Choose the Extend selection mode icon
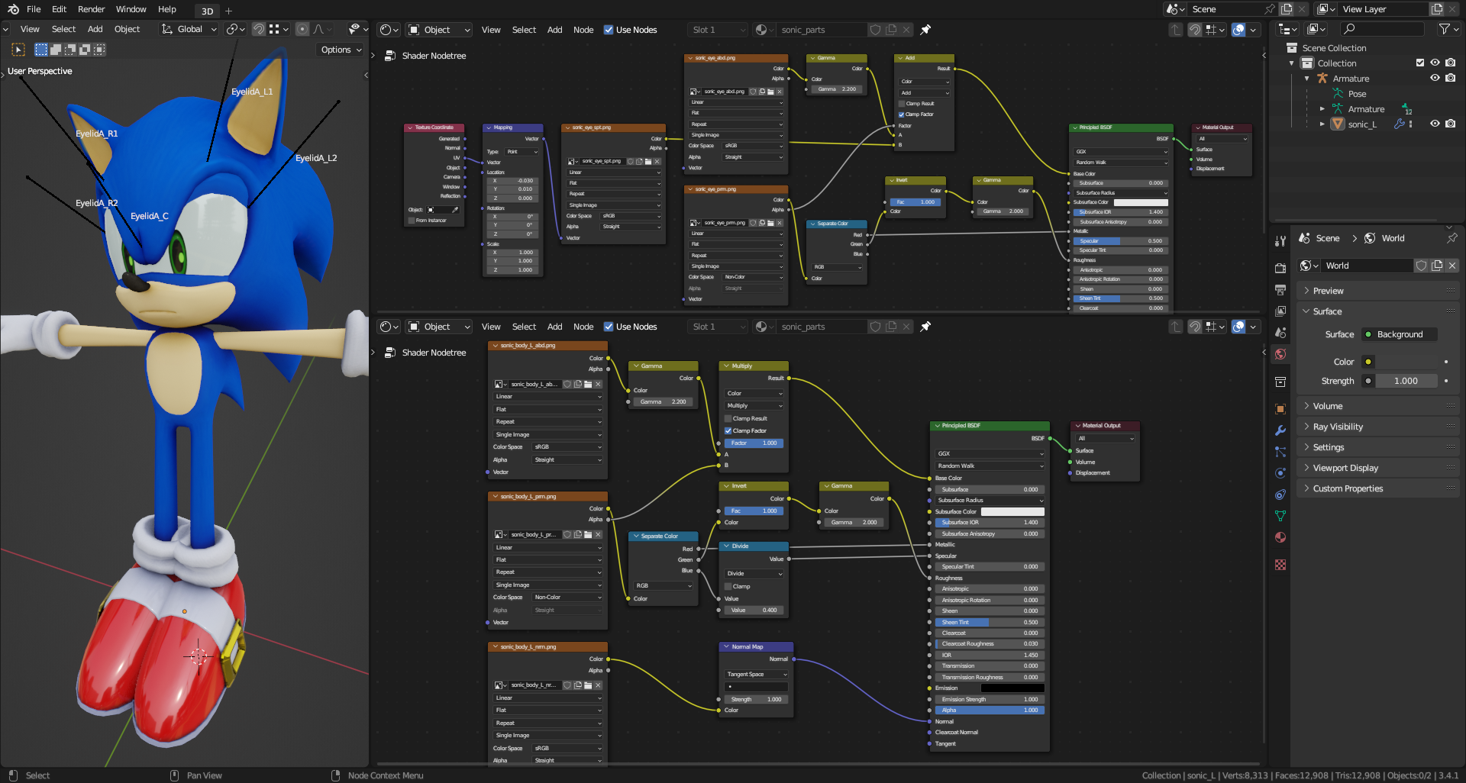The image size is (1466, 783). pyautogui.click(x=56, y=50)
